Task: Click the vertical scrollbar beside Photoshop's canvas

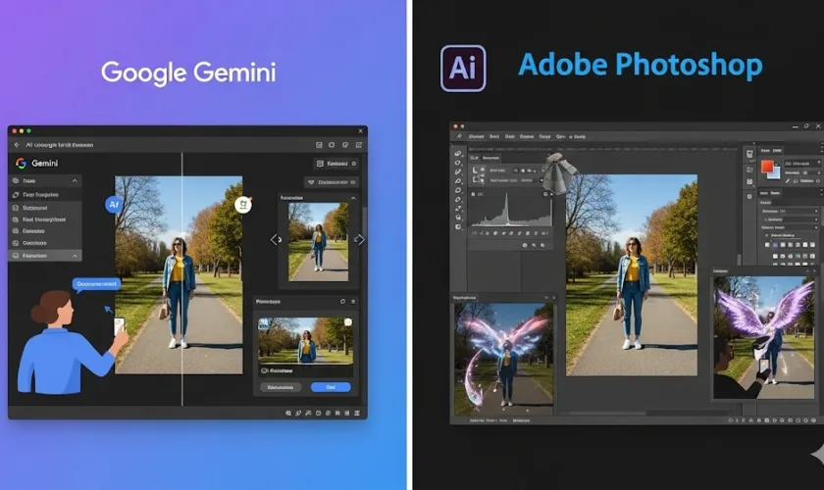Action: pyautogui.click(x=739, y=260)
